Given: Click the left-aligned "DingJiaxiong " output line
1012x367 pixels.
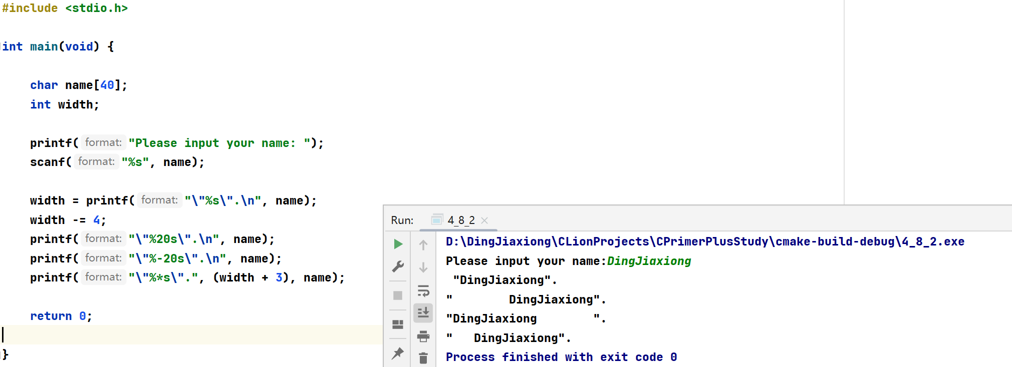Looking at the screenshot, I should coord(526,318).
